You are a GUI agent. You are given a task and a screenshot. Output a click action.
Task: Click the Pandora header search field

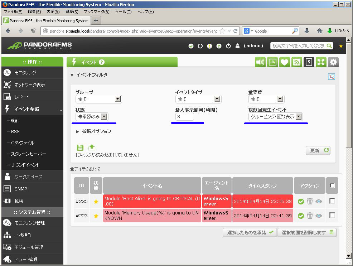pos(302,46)
